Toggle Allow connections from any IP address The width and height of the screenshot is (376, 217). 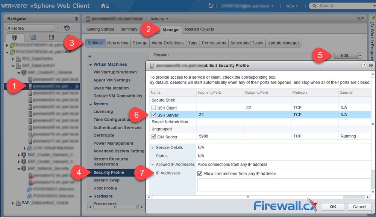pyautogui.click(x=200, y=174)
